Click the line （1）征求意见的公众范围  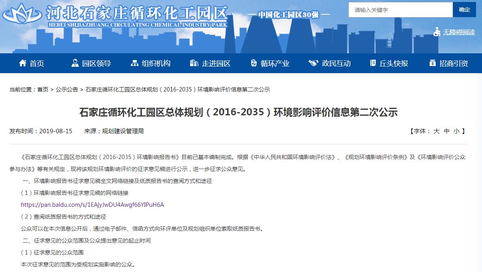click(52, 253)
